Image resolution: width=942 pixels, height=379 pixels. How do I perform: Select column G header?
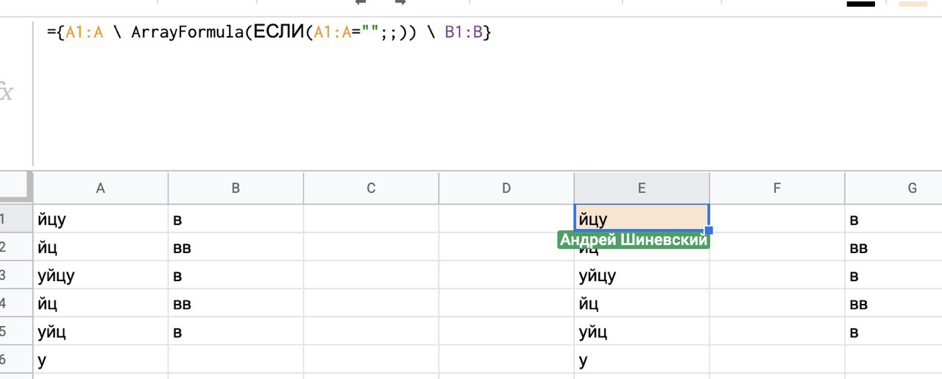tap(911, 188)
